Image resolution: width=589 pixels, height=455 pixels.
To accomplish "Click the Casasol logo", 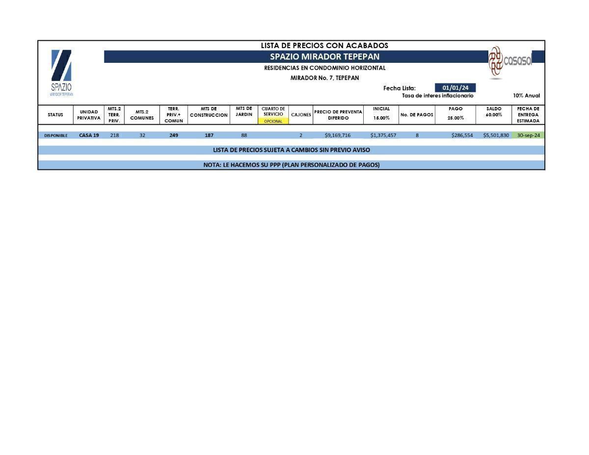I will [x=510, y=62].
